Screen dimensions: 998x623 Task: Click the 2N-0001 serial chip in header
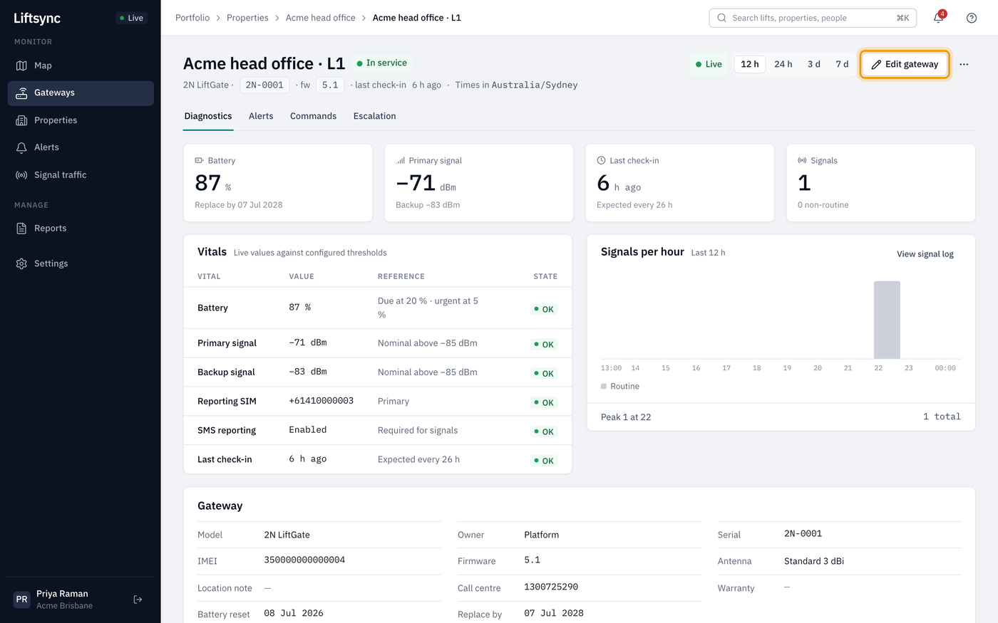[x=264, y=85]
